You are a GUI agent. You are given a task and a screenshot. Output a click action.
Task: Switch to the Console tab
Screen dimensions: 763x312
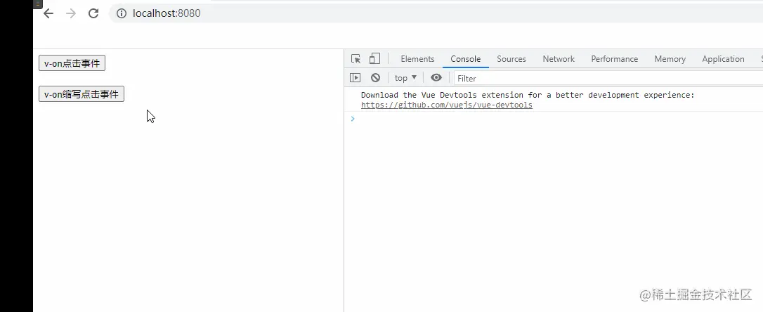pos(466,59)
